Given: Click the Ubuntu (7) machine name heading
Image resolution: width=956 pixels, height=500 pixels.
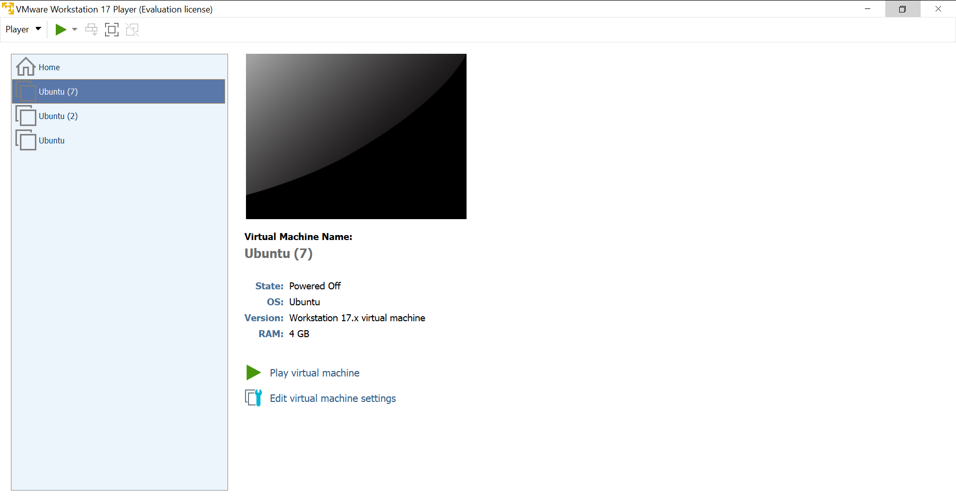Looking at the screenshot, I should (x=278, y=253).
